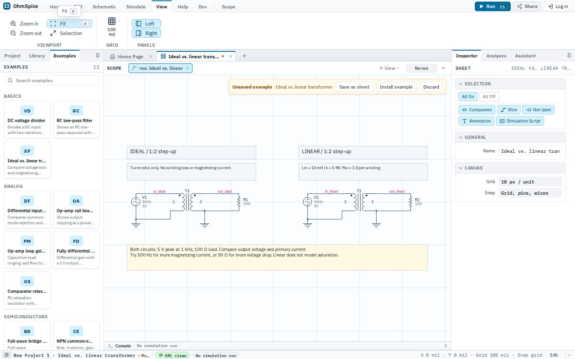The height and width of the screenshot is (359, 575).
Task: Click the pin icon in Console bar
Action: pyautogui.click(x=446, y=346)
